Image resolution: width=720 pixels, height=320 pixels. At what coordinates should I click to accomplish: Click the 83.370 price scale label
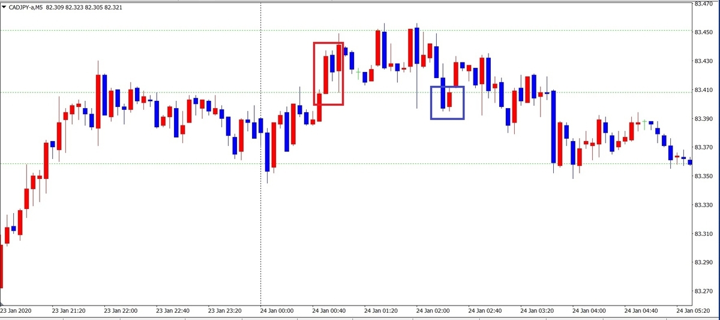point(703,148)
